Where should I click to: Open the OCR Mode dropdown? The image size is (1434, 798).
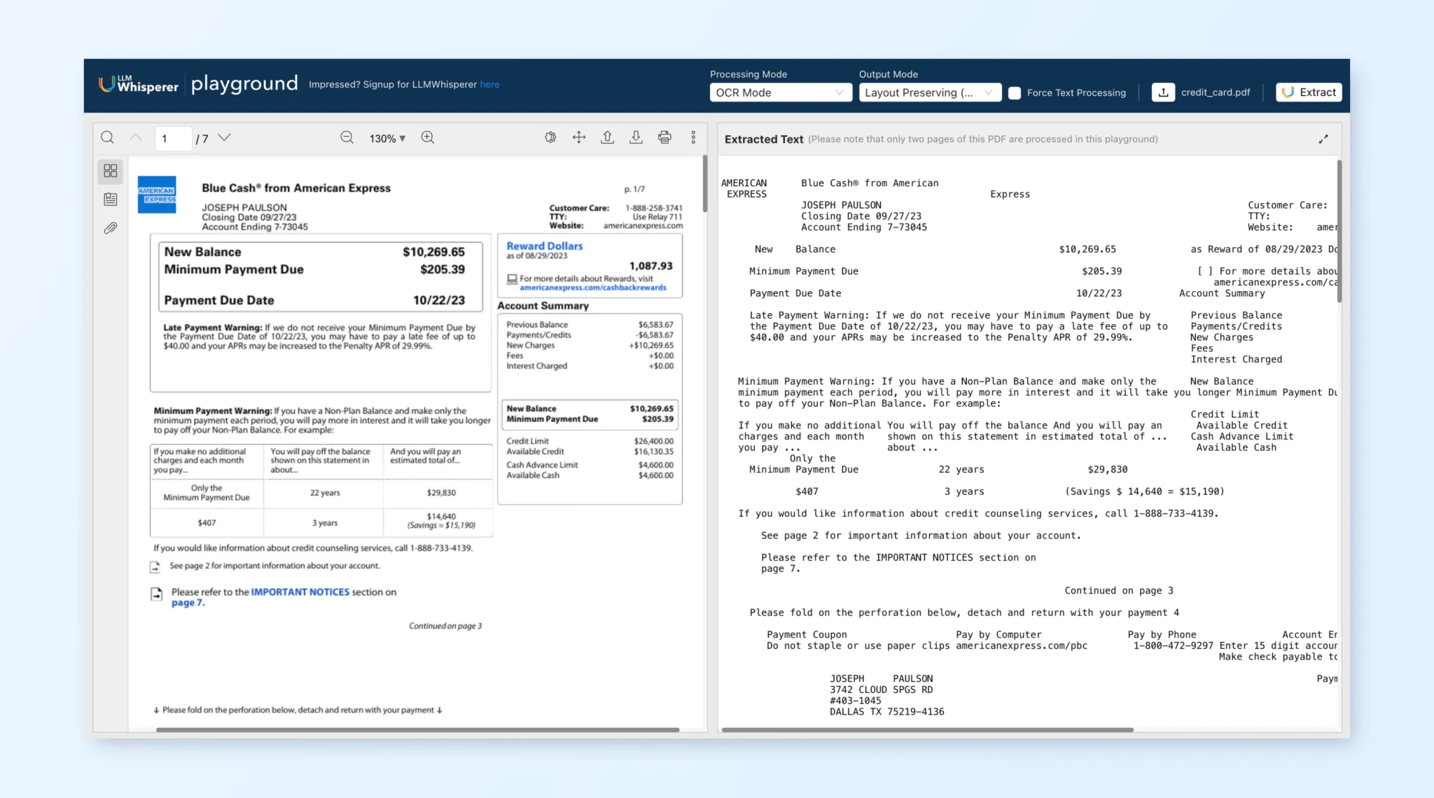[x=780, y=92]
